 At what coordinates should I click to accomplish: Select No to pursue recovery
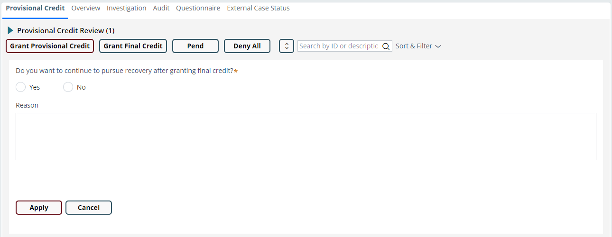(x=68, y=87)
